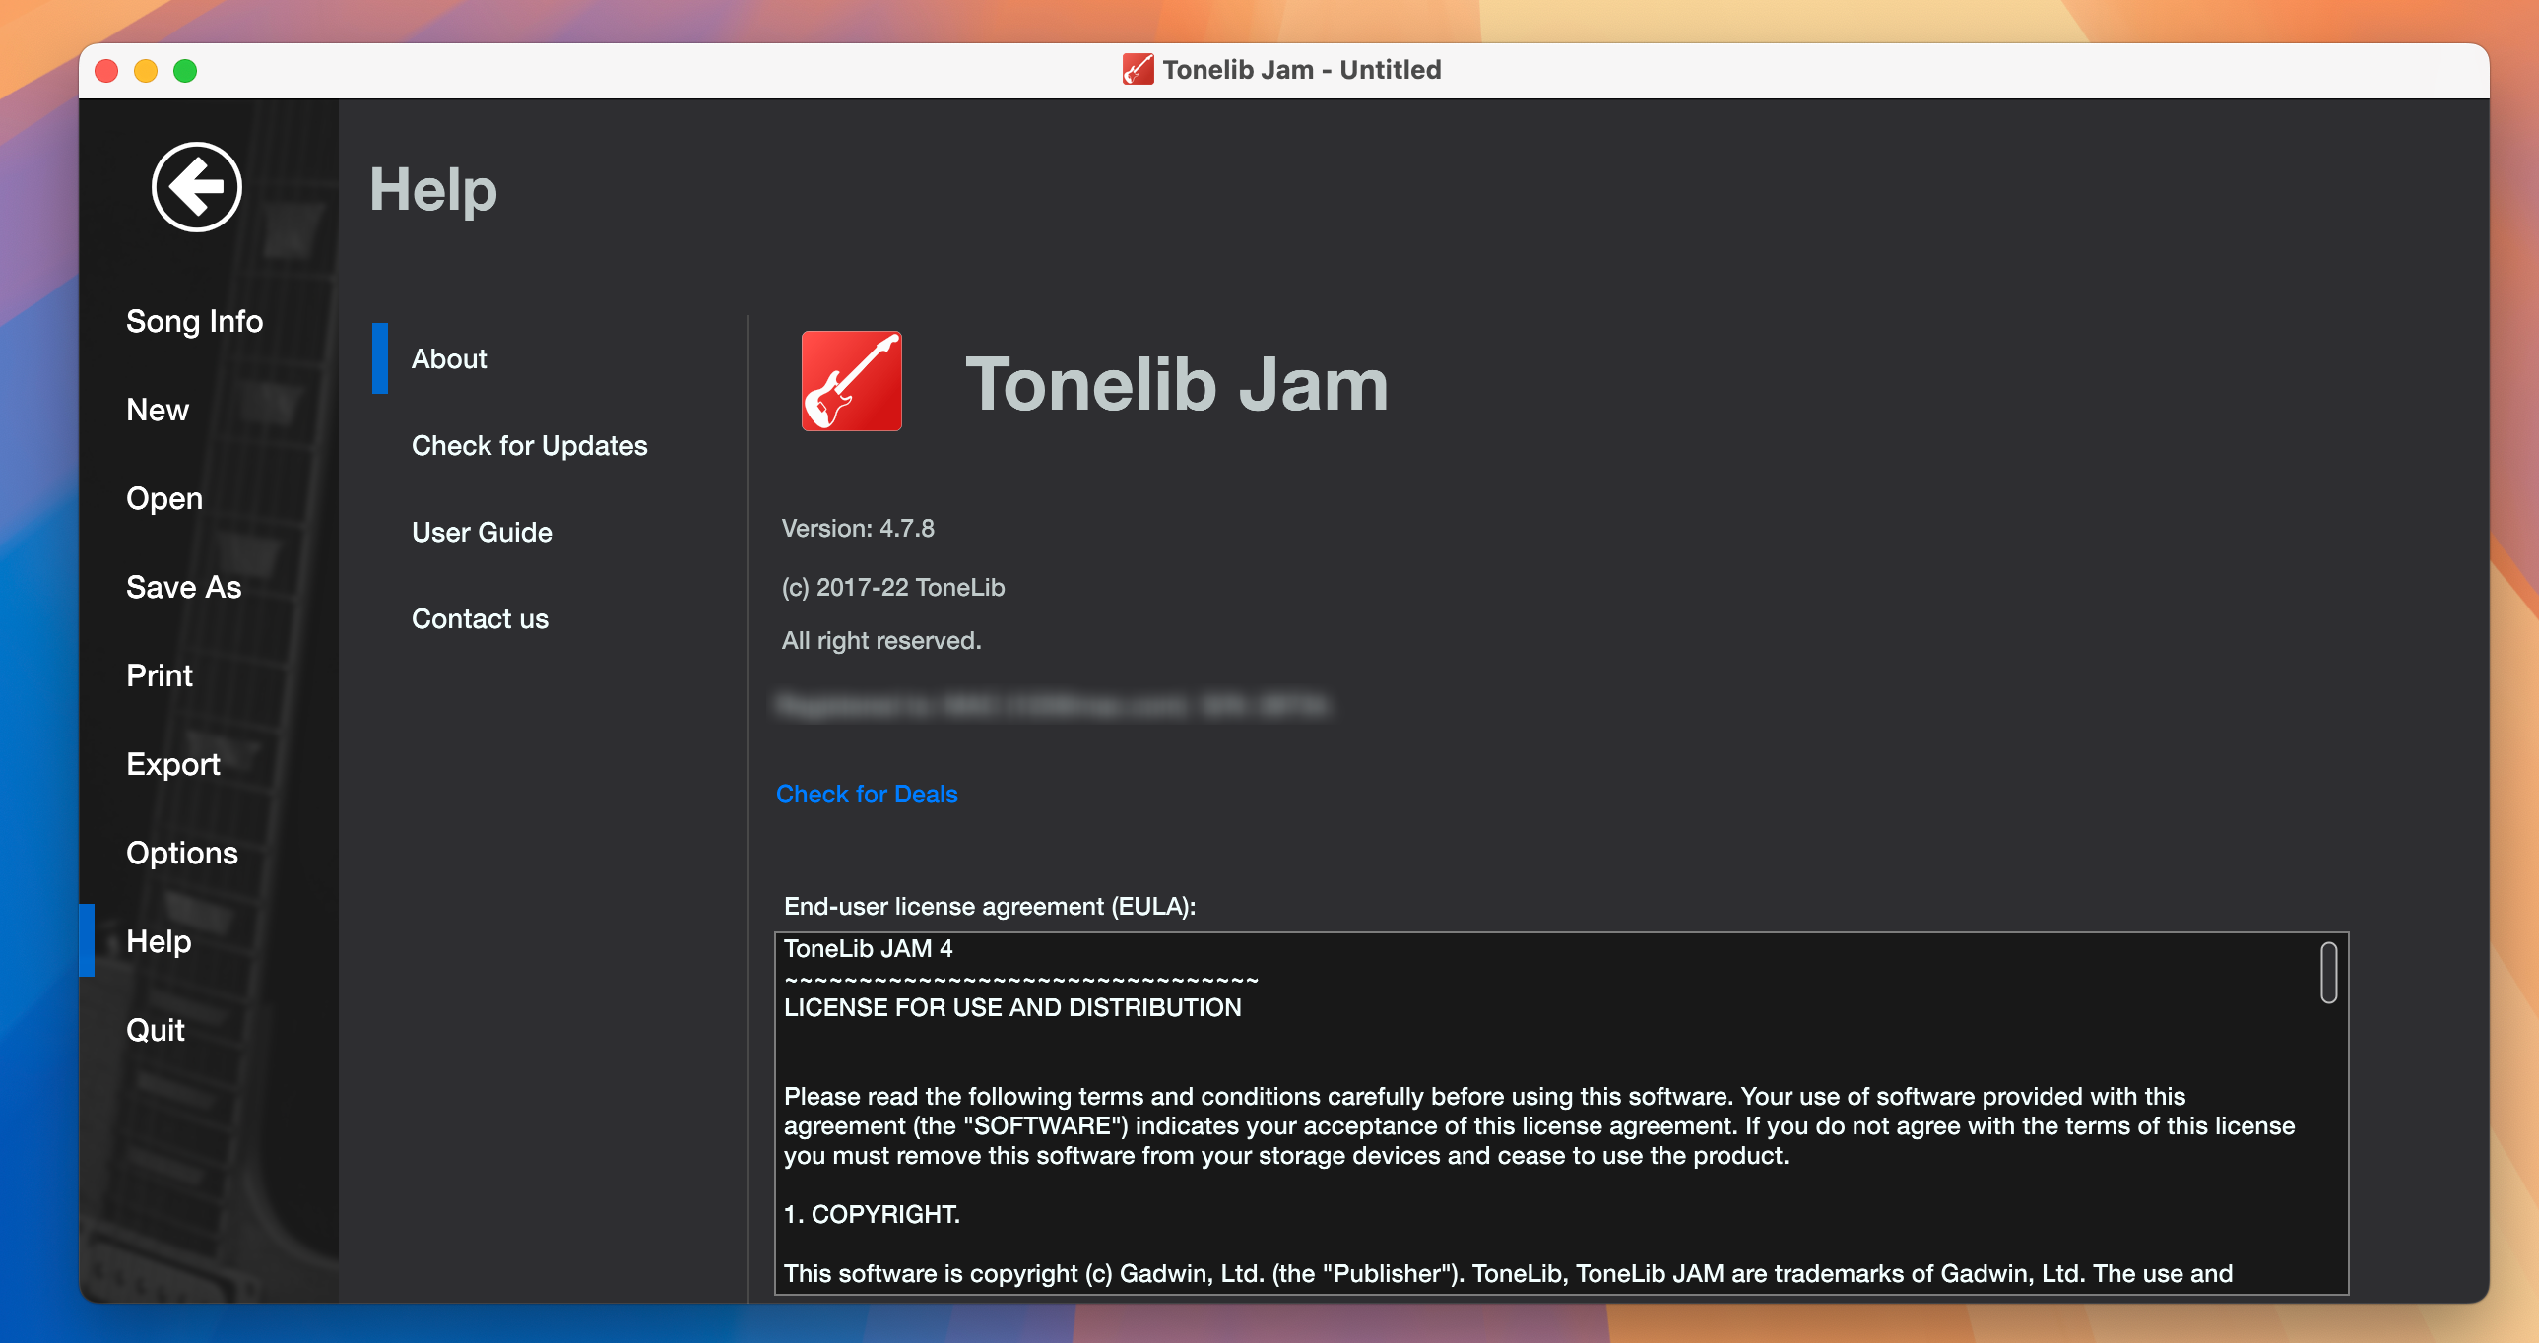
Task: Click LICENSE FOR USE AND DISTRIBUTION heading
Action: tap(1012, 1008)
